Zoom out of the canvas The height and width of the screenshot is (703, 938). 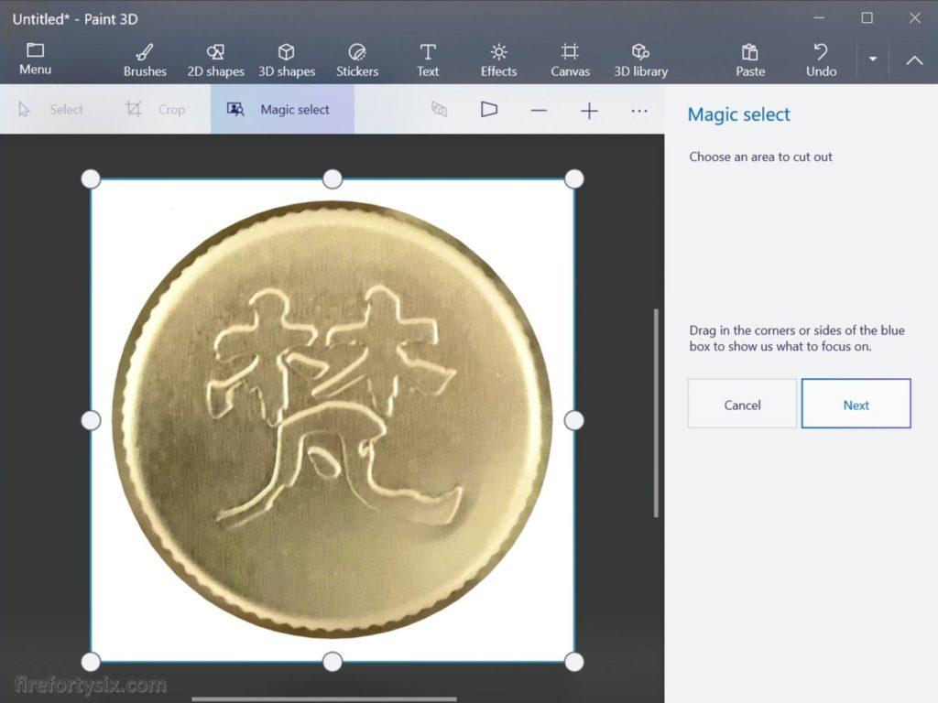[x=539, y=110]
